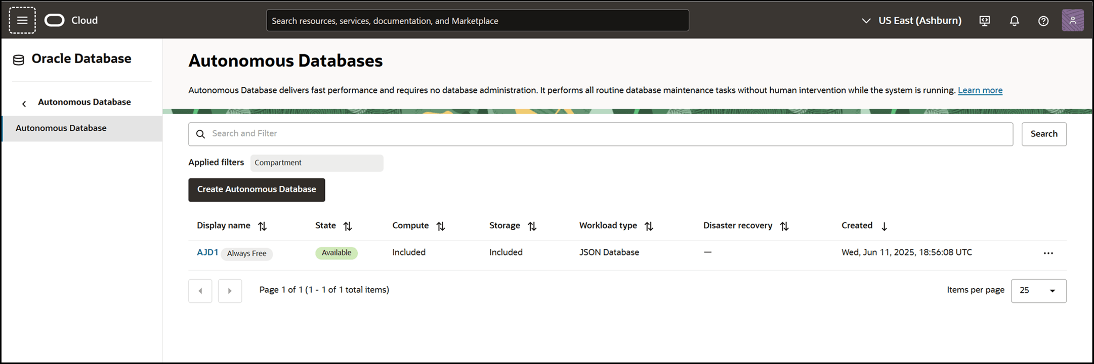Click the Page 1 of 1 text
The height and width of the screenshot is (364, 1094).
click(324, 290)
